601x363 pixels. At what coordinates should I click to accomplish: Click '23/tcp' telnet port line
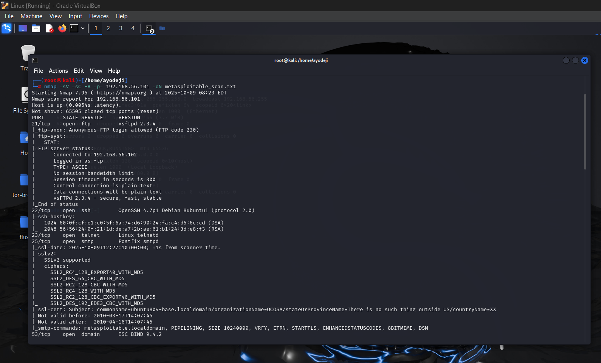coord(95,235)
